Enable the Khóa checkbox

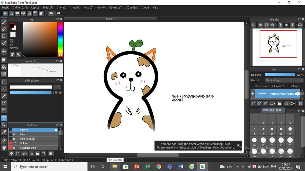click(290, 86)
